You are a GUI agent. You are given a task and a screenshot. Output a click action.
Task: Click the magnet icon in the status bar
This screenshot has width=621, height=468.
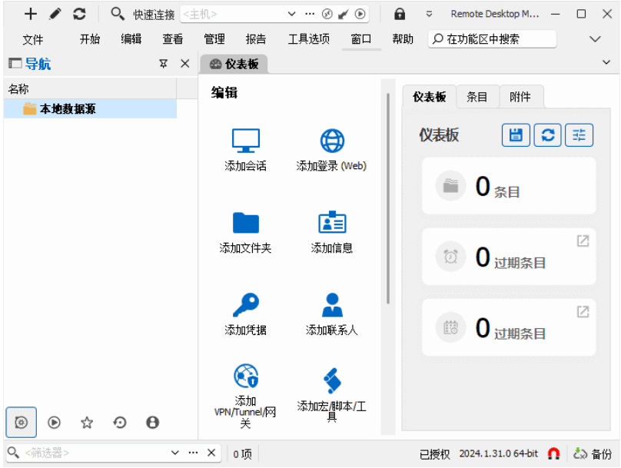553,453
